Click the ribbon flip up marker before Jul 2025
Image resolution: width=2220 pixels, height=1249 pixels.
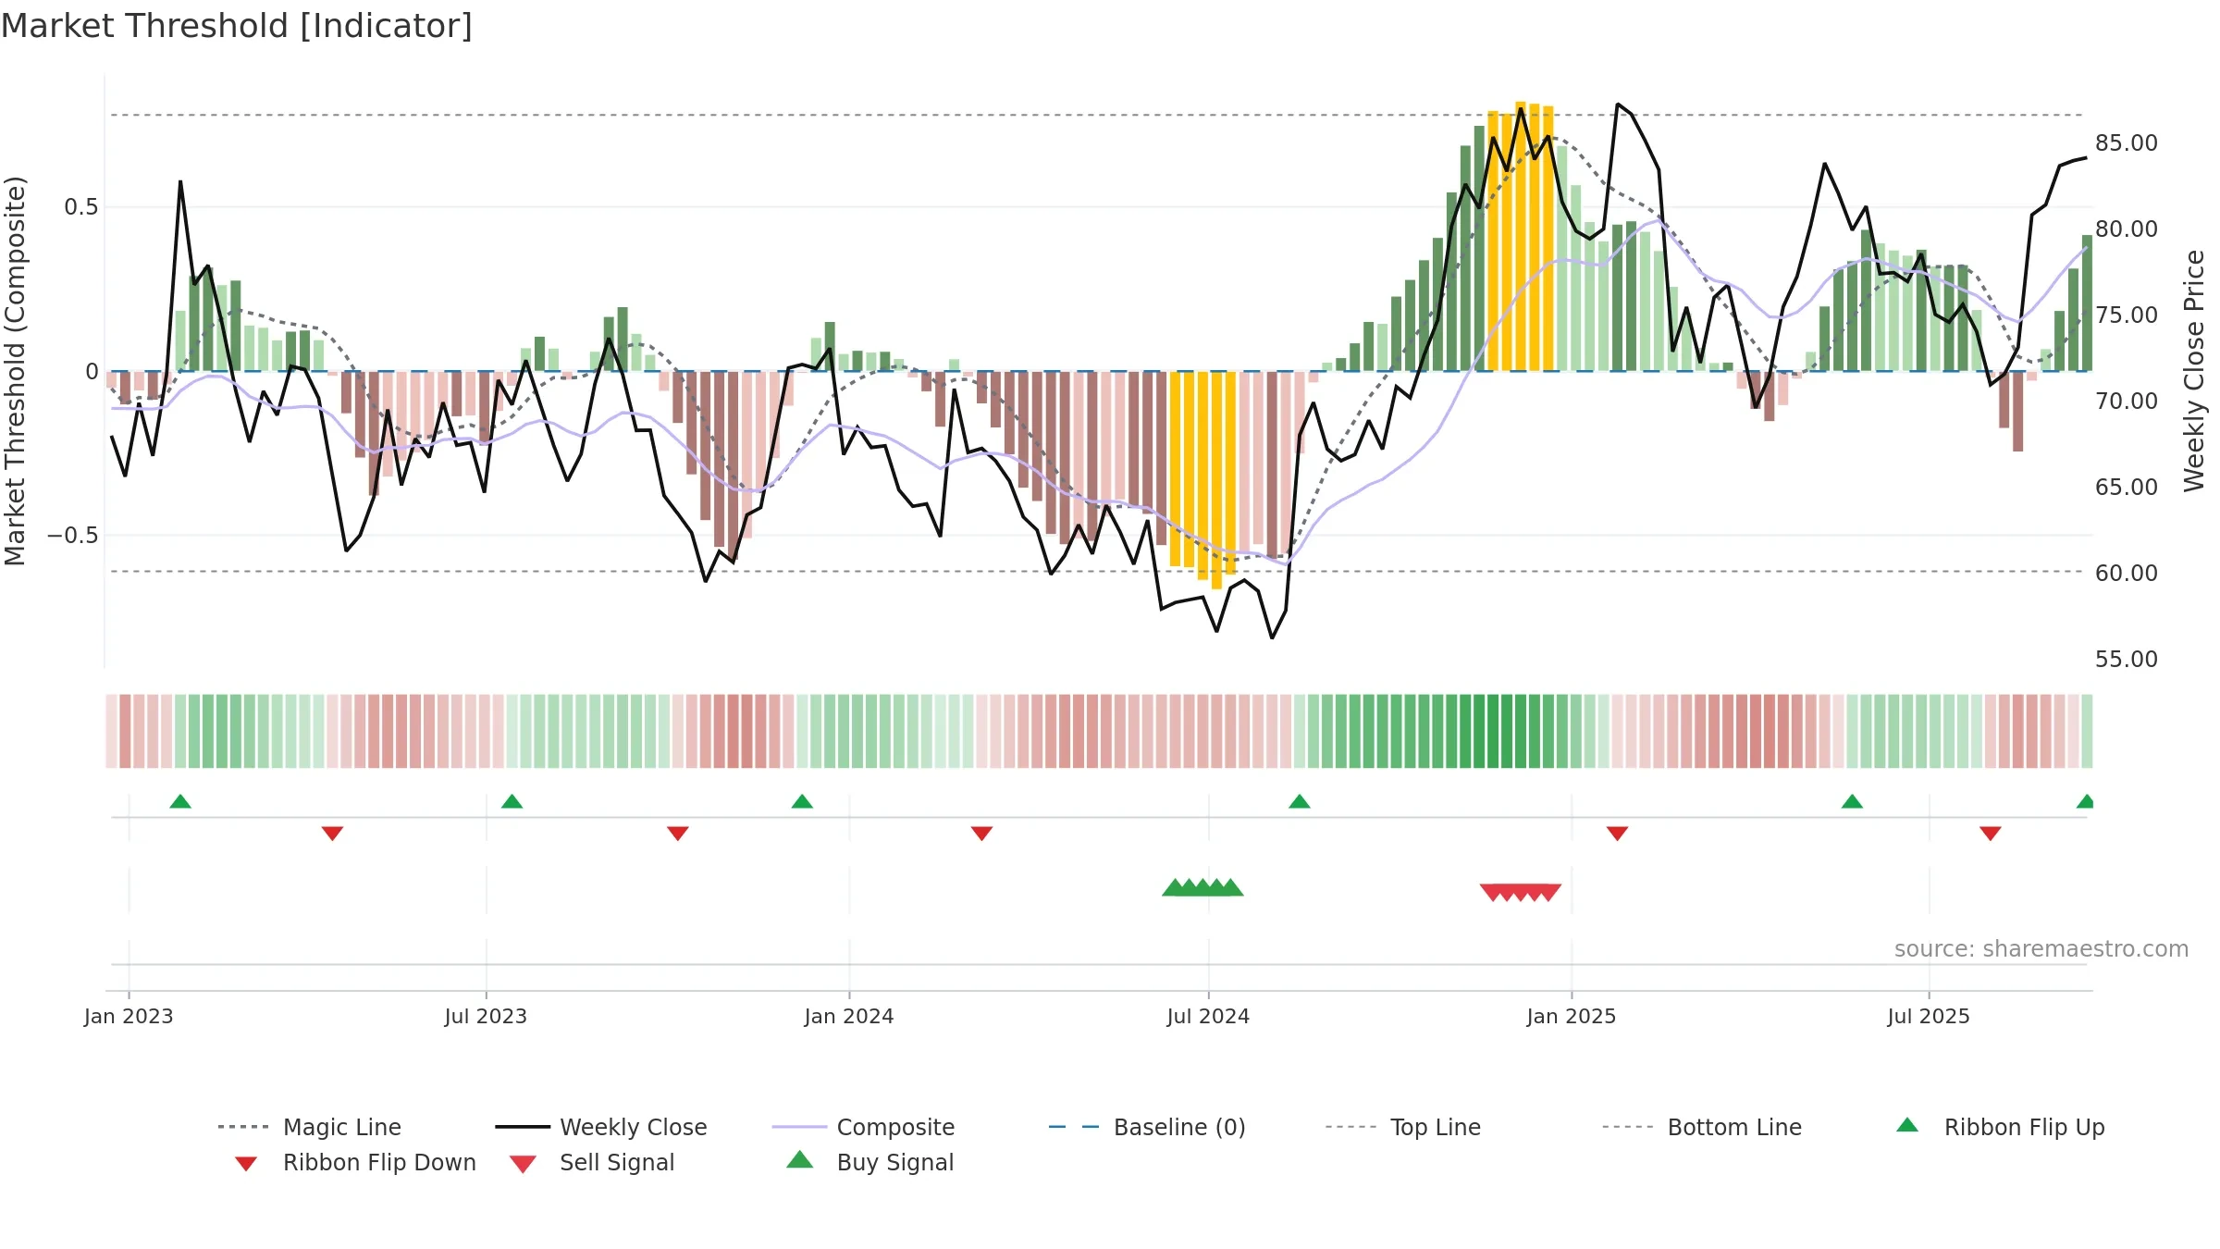coord(1852,801)
